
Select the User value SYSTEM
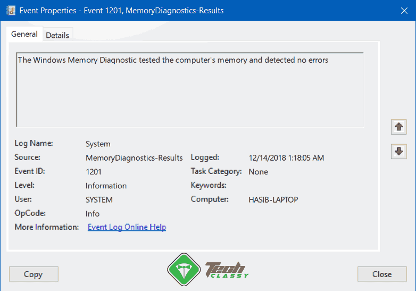99,199
